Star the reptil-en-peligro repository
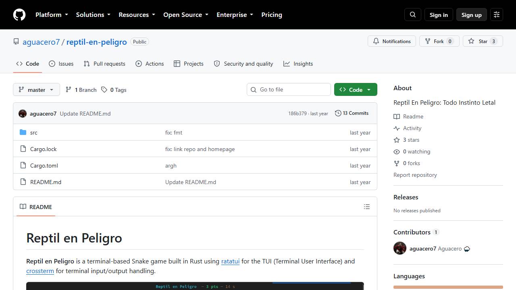This screenshot has width=516, height=290. point(483,41)
